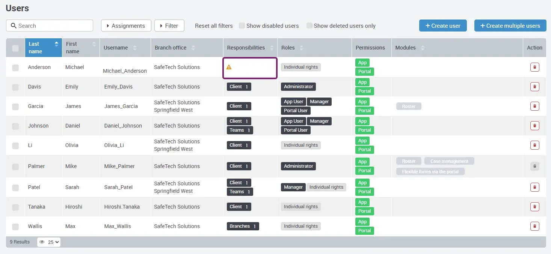
Task: Delete the user Emily Davis
Action: point(534,86)
